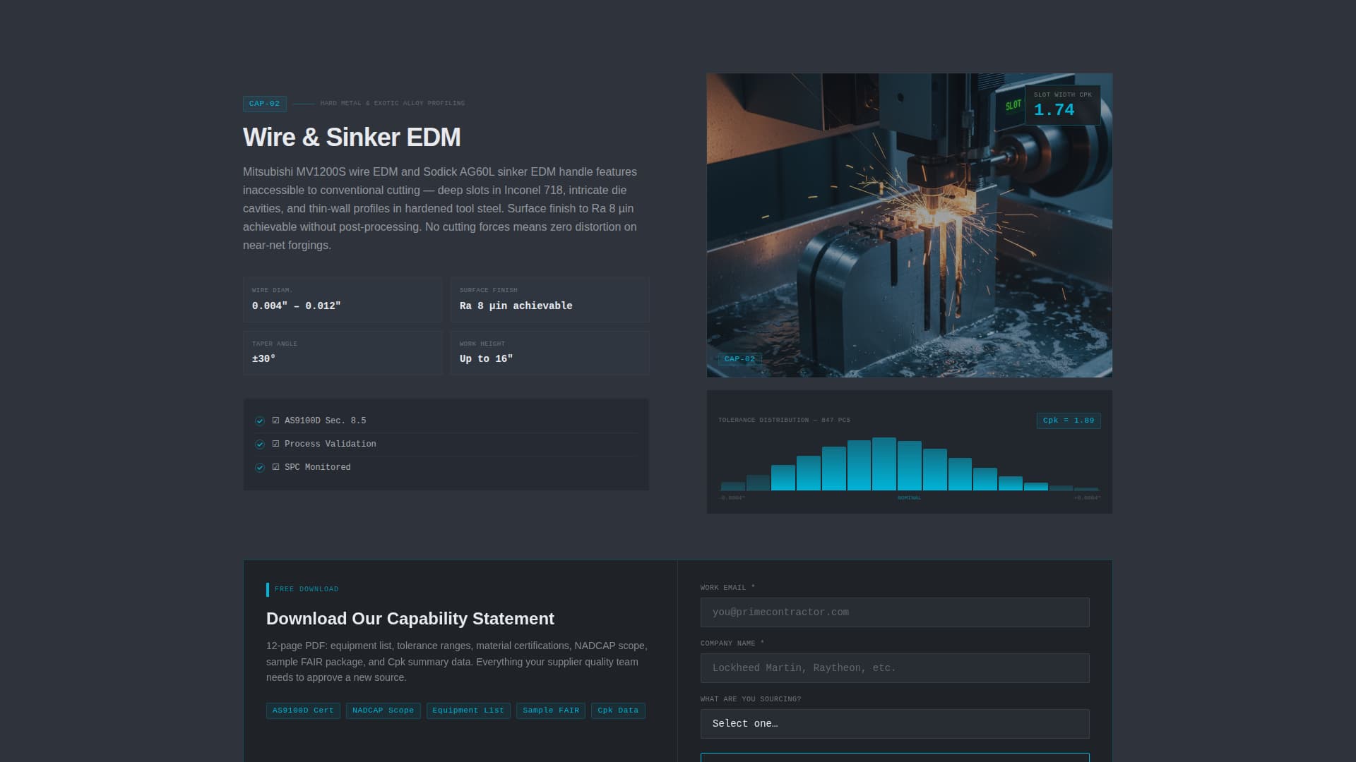Click the tallest tolerance histogram bar
1356x762 pixels.
point(884,464)
